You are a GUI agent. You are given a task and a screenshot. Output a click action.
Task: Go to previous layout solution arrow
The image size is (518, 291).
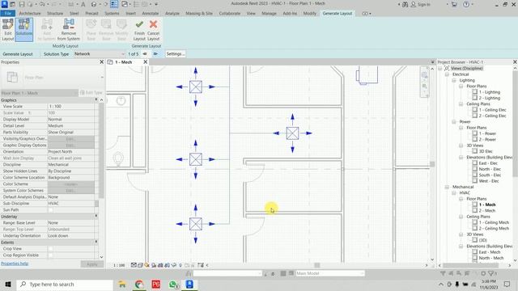[x=145, y=54]
